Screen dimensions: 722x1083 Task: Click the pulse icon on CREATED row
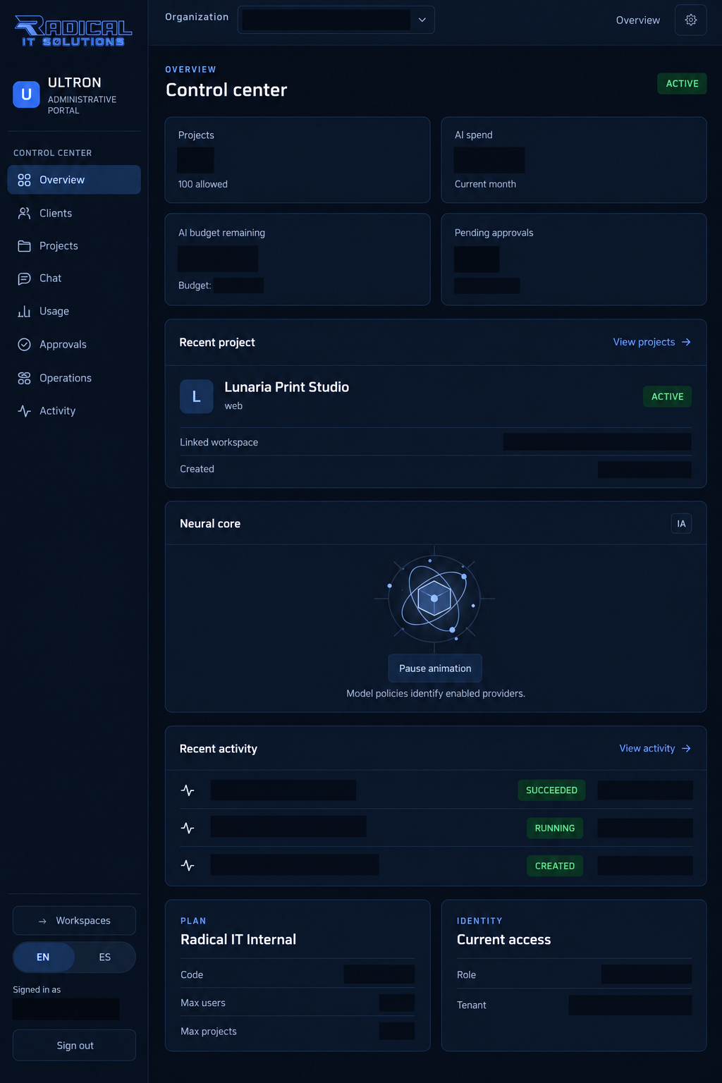point(188,865)
